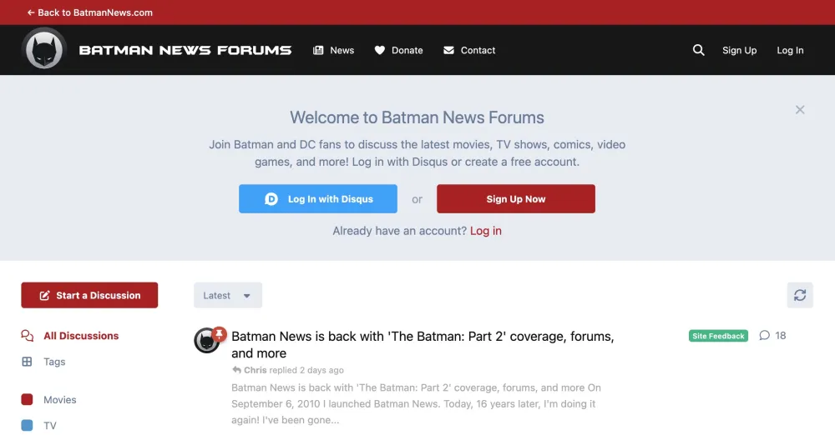Dismiss the welcome banner with X
Screen dimensions: 835x435
point(800,109)
